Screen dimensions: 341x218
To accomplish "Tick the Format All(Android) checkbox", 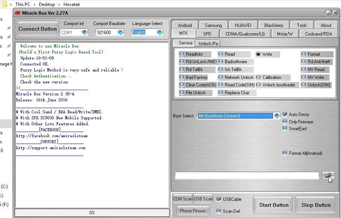I will (x=285, y=153).
